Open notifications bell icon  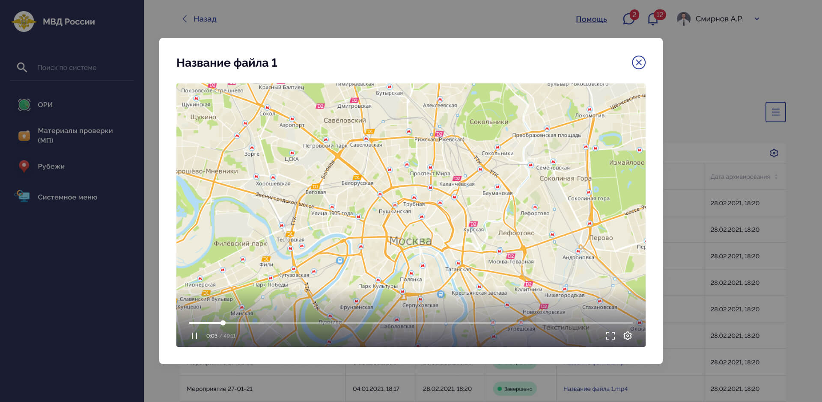pos(653,19)
